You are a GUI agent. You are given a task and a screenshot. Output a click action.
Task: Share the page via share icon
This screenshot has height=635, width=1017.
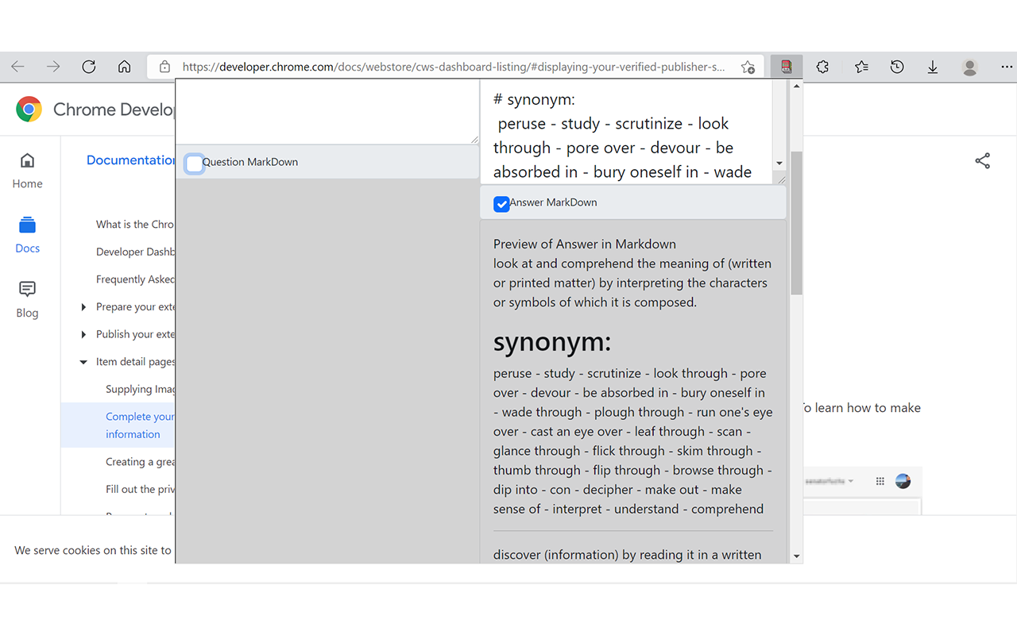pyautogui.click(x=983, y=161)
